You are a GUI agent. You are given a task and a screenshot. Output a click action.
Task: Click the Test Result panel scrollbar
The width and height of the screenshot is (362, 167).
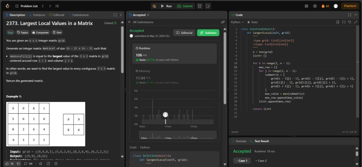click(x=357, y=154)
